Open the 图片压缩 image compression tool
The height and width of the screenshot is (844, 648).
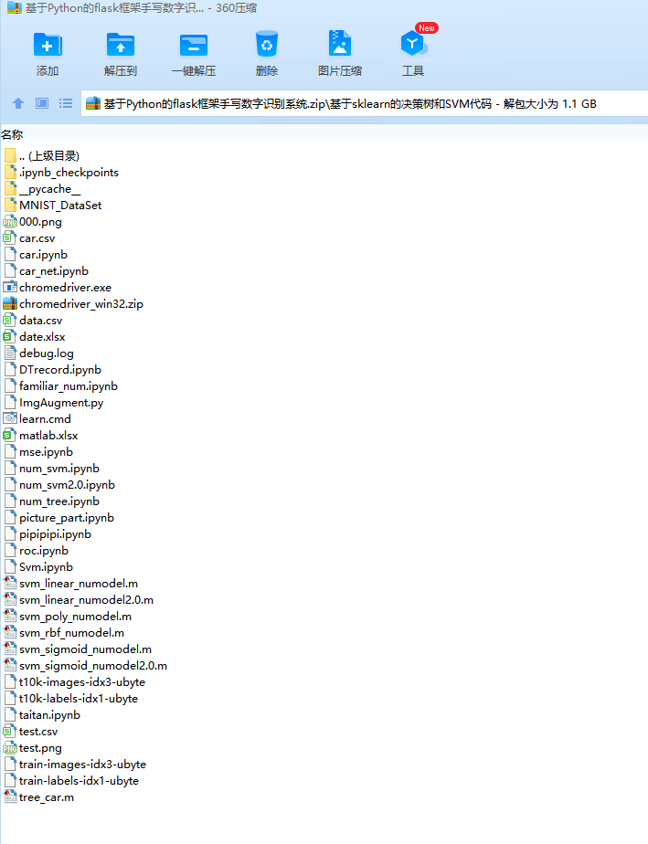[339, 44]
